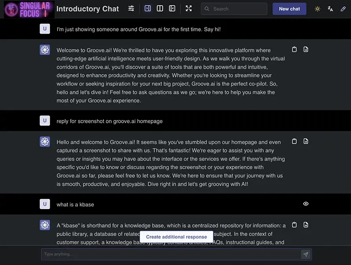Screen dimensions: 351x265
Task: Select the left sidebar panel layout icon
Action: pos(172,8)
